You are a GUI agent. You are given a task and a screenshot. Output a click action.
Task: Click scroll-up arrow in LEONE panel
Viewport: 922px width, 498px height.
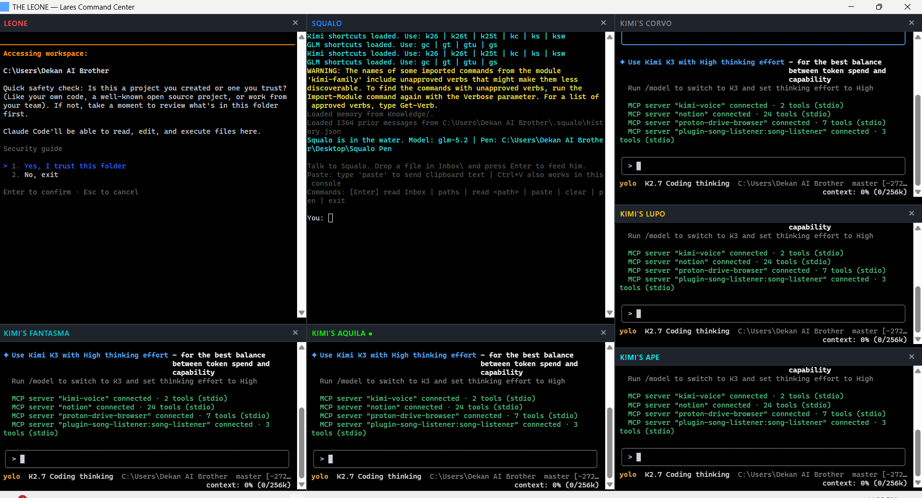302,37
